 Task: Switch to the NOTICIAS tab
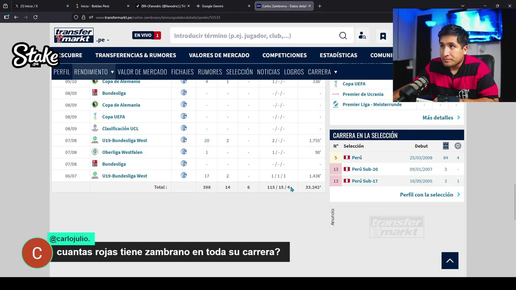268,72
